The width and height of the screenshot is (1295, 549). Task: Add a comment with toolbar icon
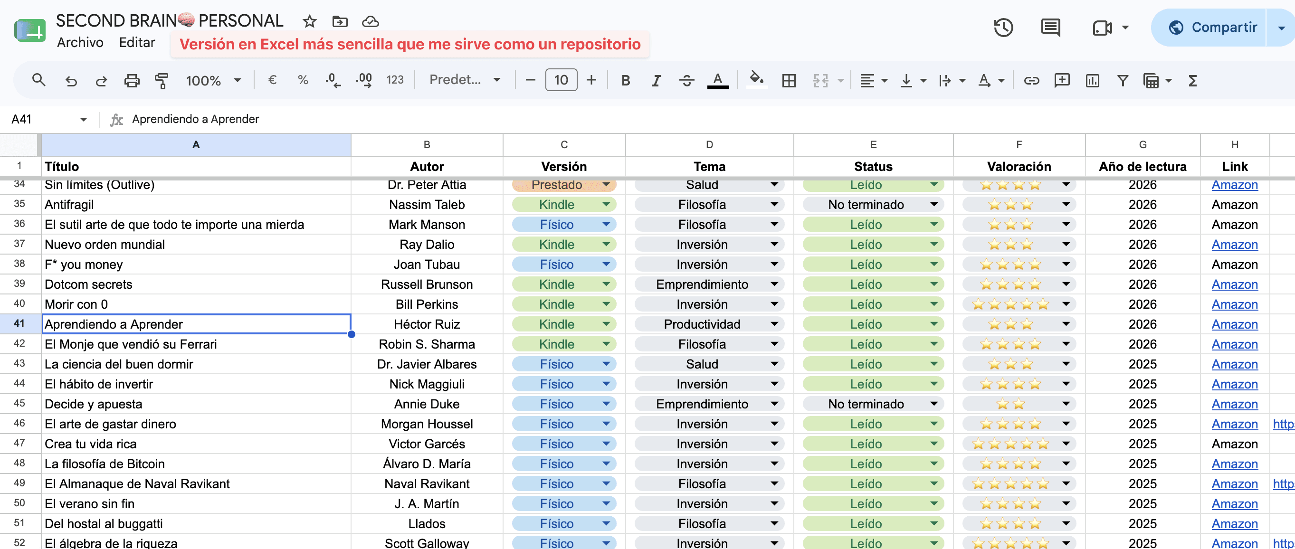[x=1062, y=80]
